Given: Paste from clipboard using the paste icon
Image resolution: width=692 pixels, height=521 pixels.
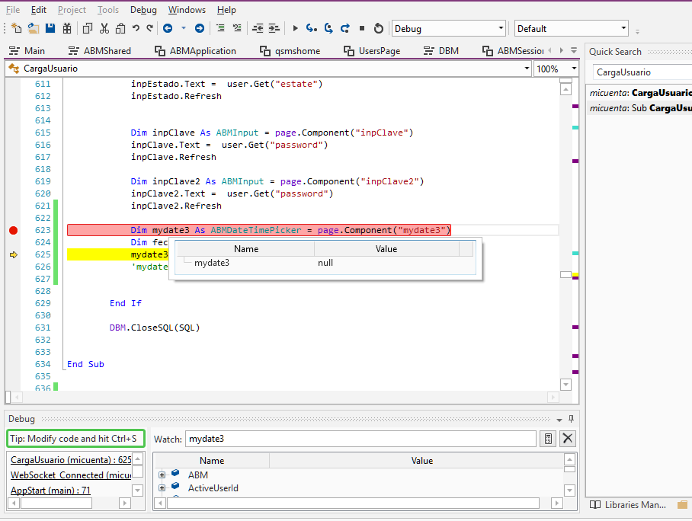Looking at the screenshot, I should click(121, 28).
